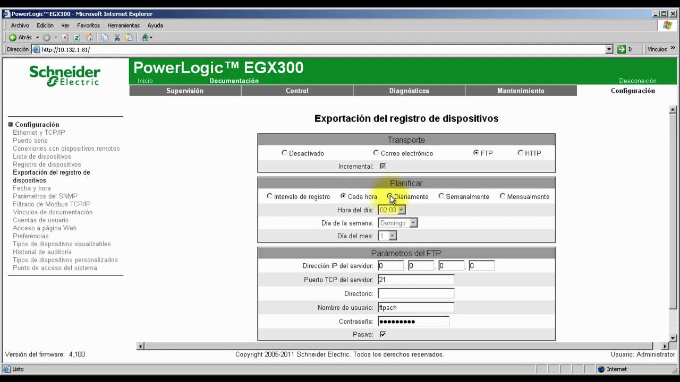Click the Contraseña password field
Screen dimensions: 680x382
pyautogui.click(x=413, y=321)
